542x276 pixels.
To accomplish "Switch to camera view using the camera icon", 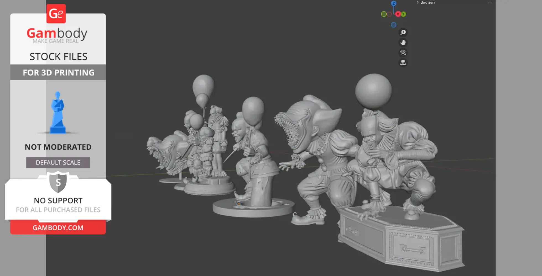I will pos(403,53).
